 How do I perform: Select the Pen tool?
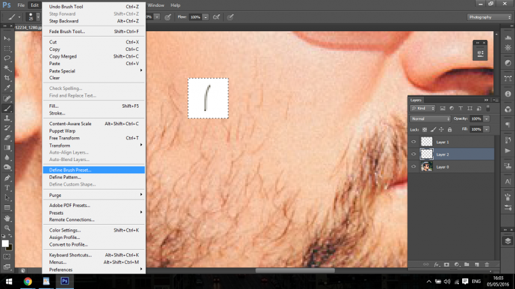pyautogui.click(x=7, y=178)
